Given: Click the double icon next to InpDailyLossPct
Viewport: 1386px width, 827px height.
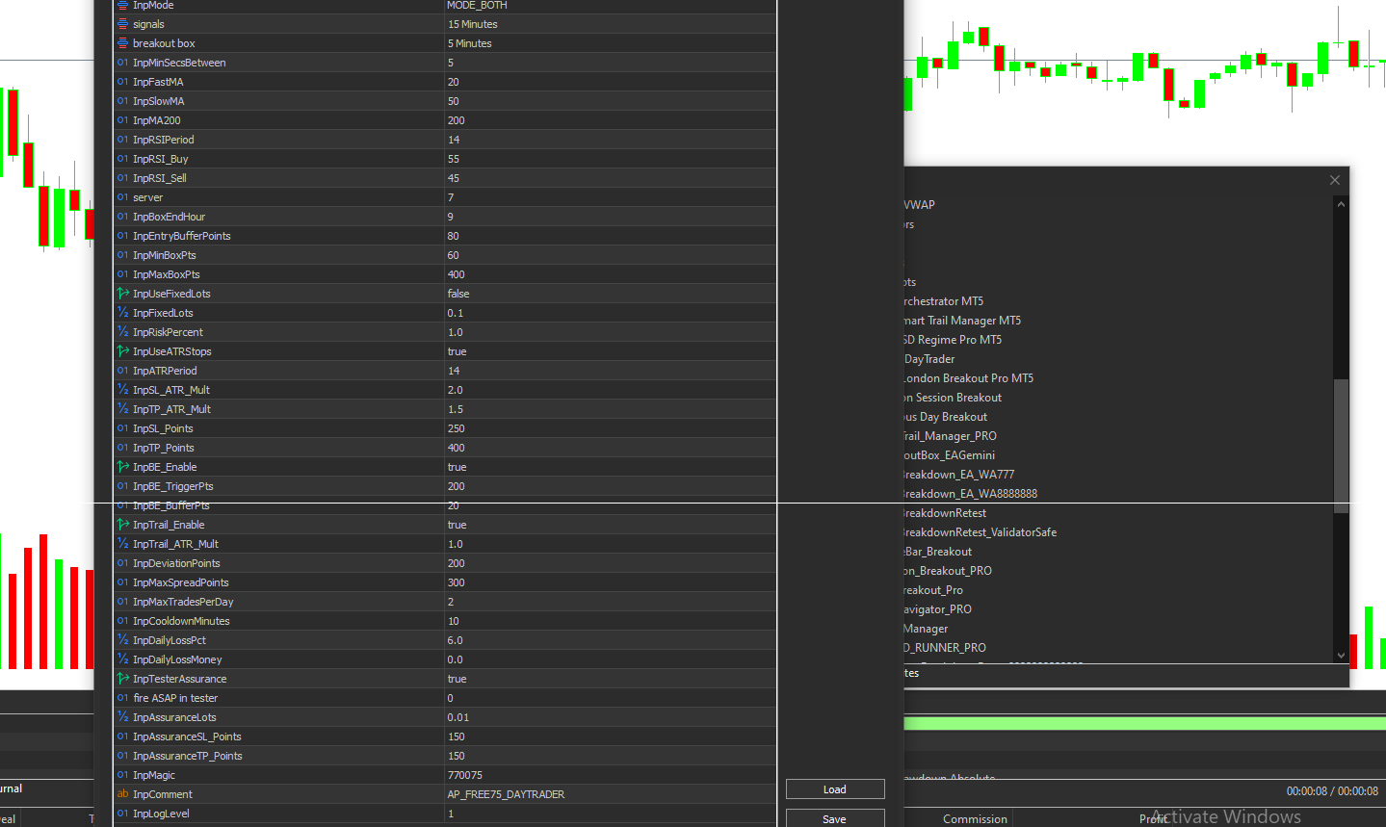Looking at the screenshot, I should coord(124,640).
